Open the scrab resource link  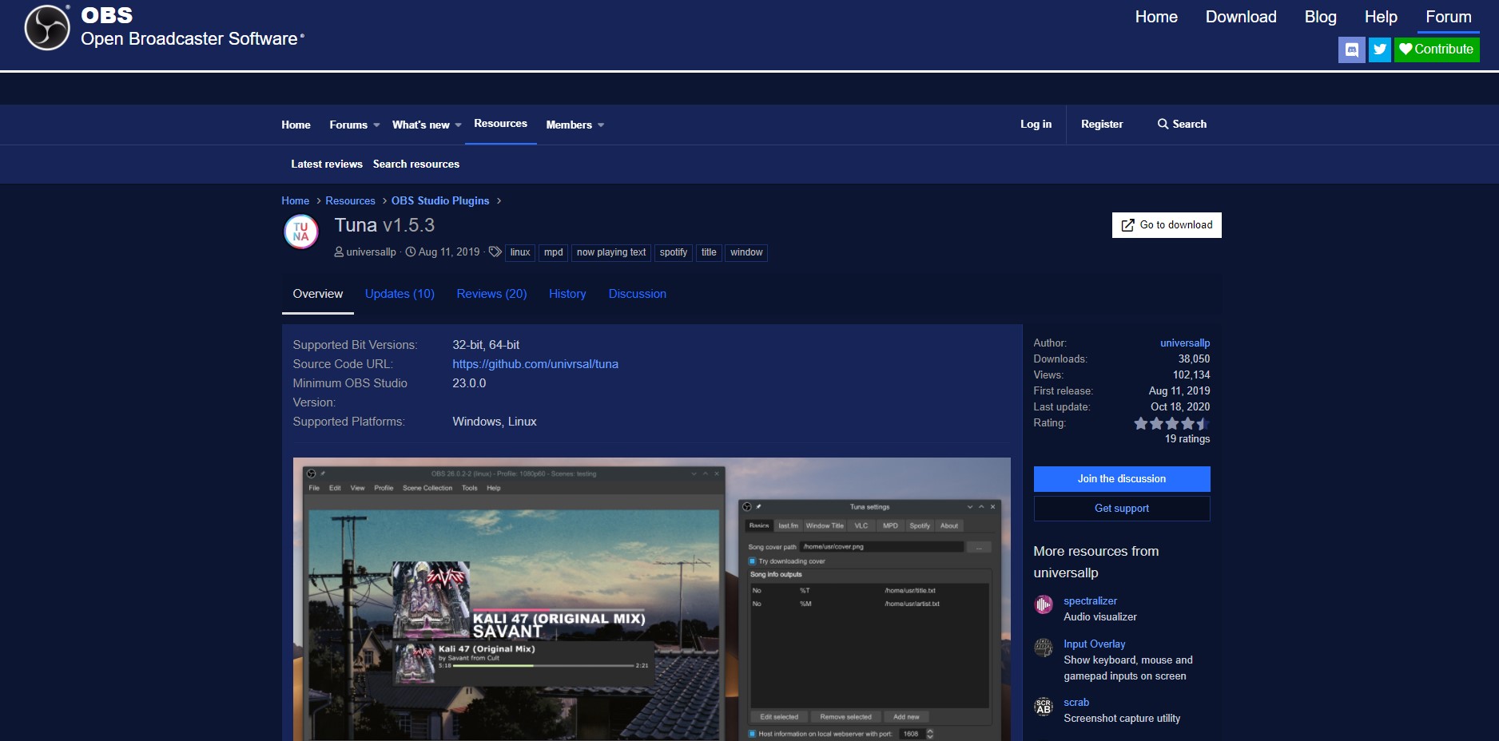point(1076,703)
